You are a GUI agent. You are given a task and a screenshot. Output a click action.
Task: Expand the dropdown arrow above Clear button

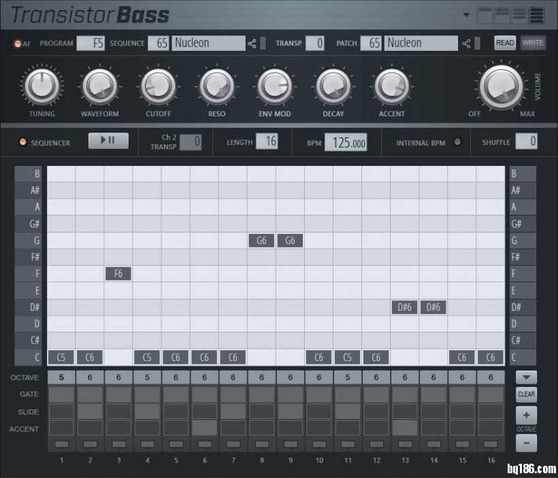point(526,377)
